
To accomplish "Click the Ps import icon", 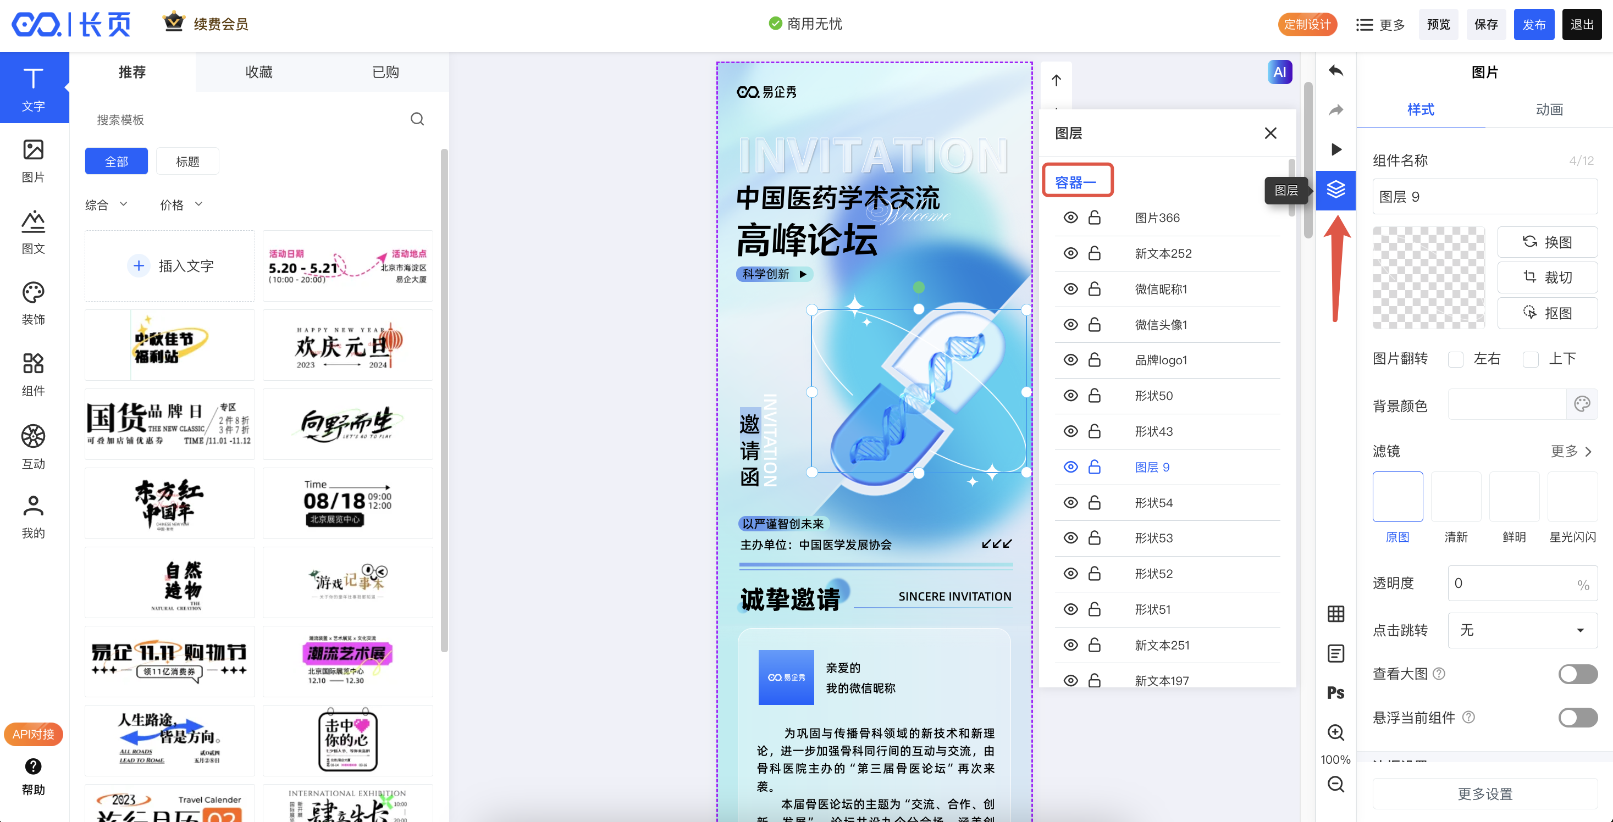I will tap(1335, 692).
